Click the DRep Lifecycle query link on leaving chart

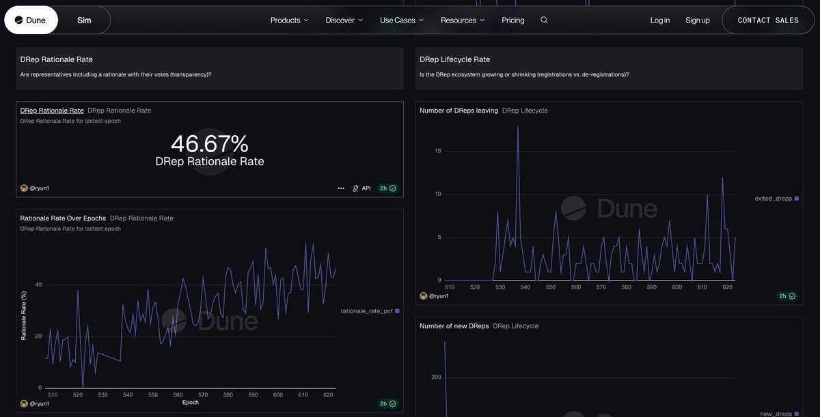tap(525, 111)
